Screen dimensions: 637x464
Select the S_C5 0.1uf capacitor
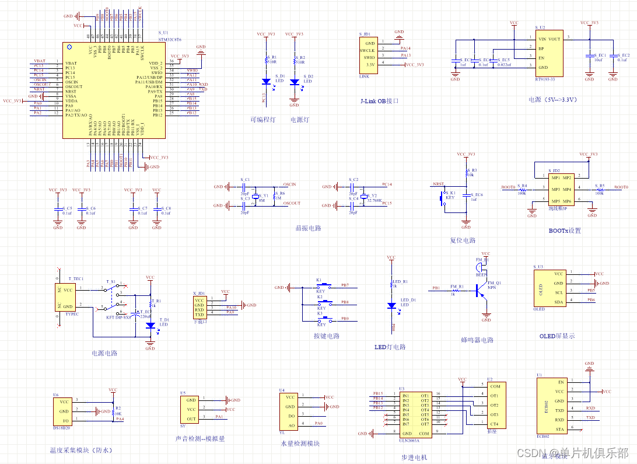pos(58,210)
